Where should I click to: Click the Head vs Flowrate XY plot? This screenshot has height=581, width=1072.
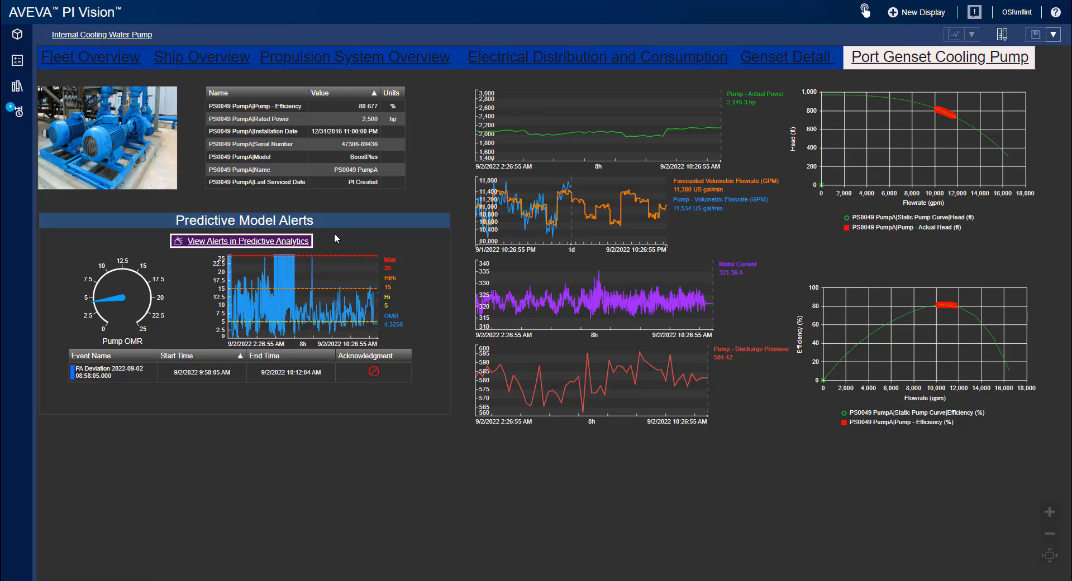coord(923,138)
